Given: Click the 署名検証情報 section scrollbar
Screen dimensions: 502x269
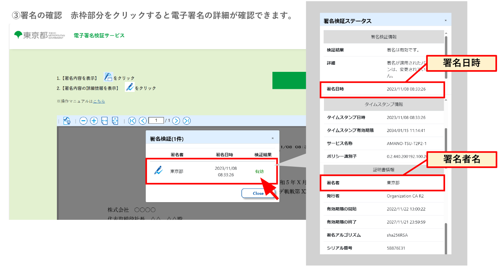Looking at the screenshot, I should [446, 57].
